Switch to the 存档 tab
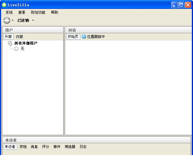 [23, 147]
